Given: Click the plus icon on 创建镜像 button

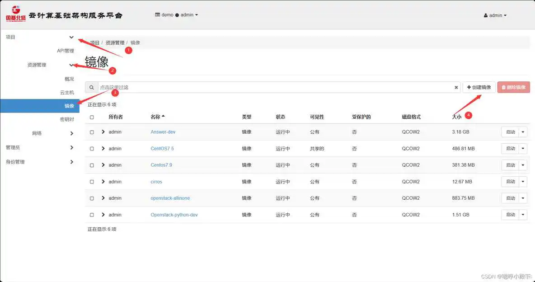Looking at the screenshot, I should click(469, 87).
